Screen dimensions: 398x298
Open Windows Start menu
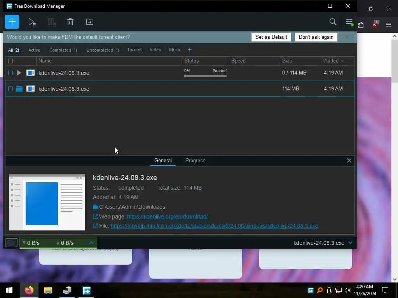pos(9,290)
